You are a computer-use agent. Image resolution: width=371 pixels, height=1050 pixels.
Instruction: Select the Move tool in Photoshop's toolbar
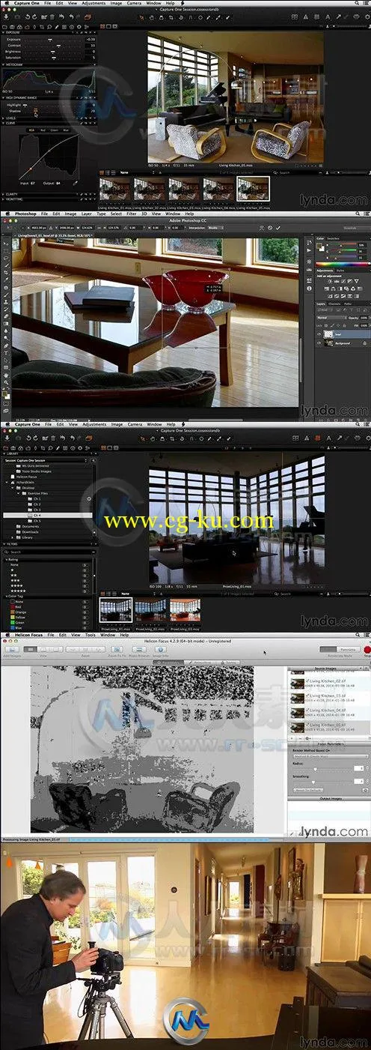6,244
